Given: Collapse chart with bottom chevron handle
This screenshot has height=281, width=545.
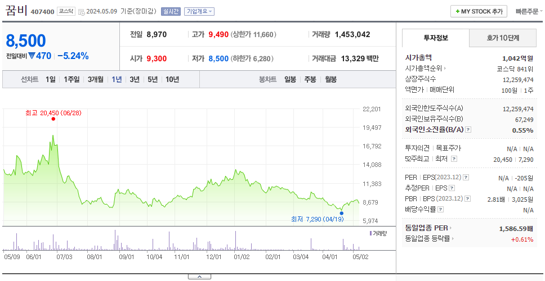Looking at the screenshot, I should [x=199, y=277].
